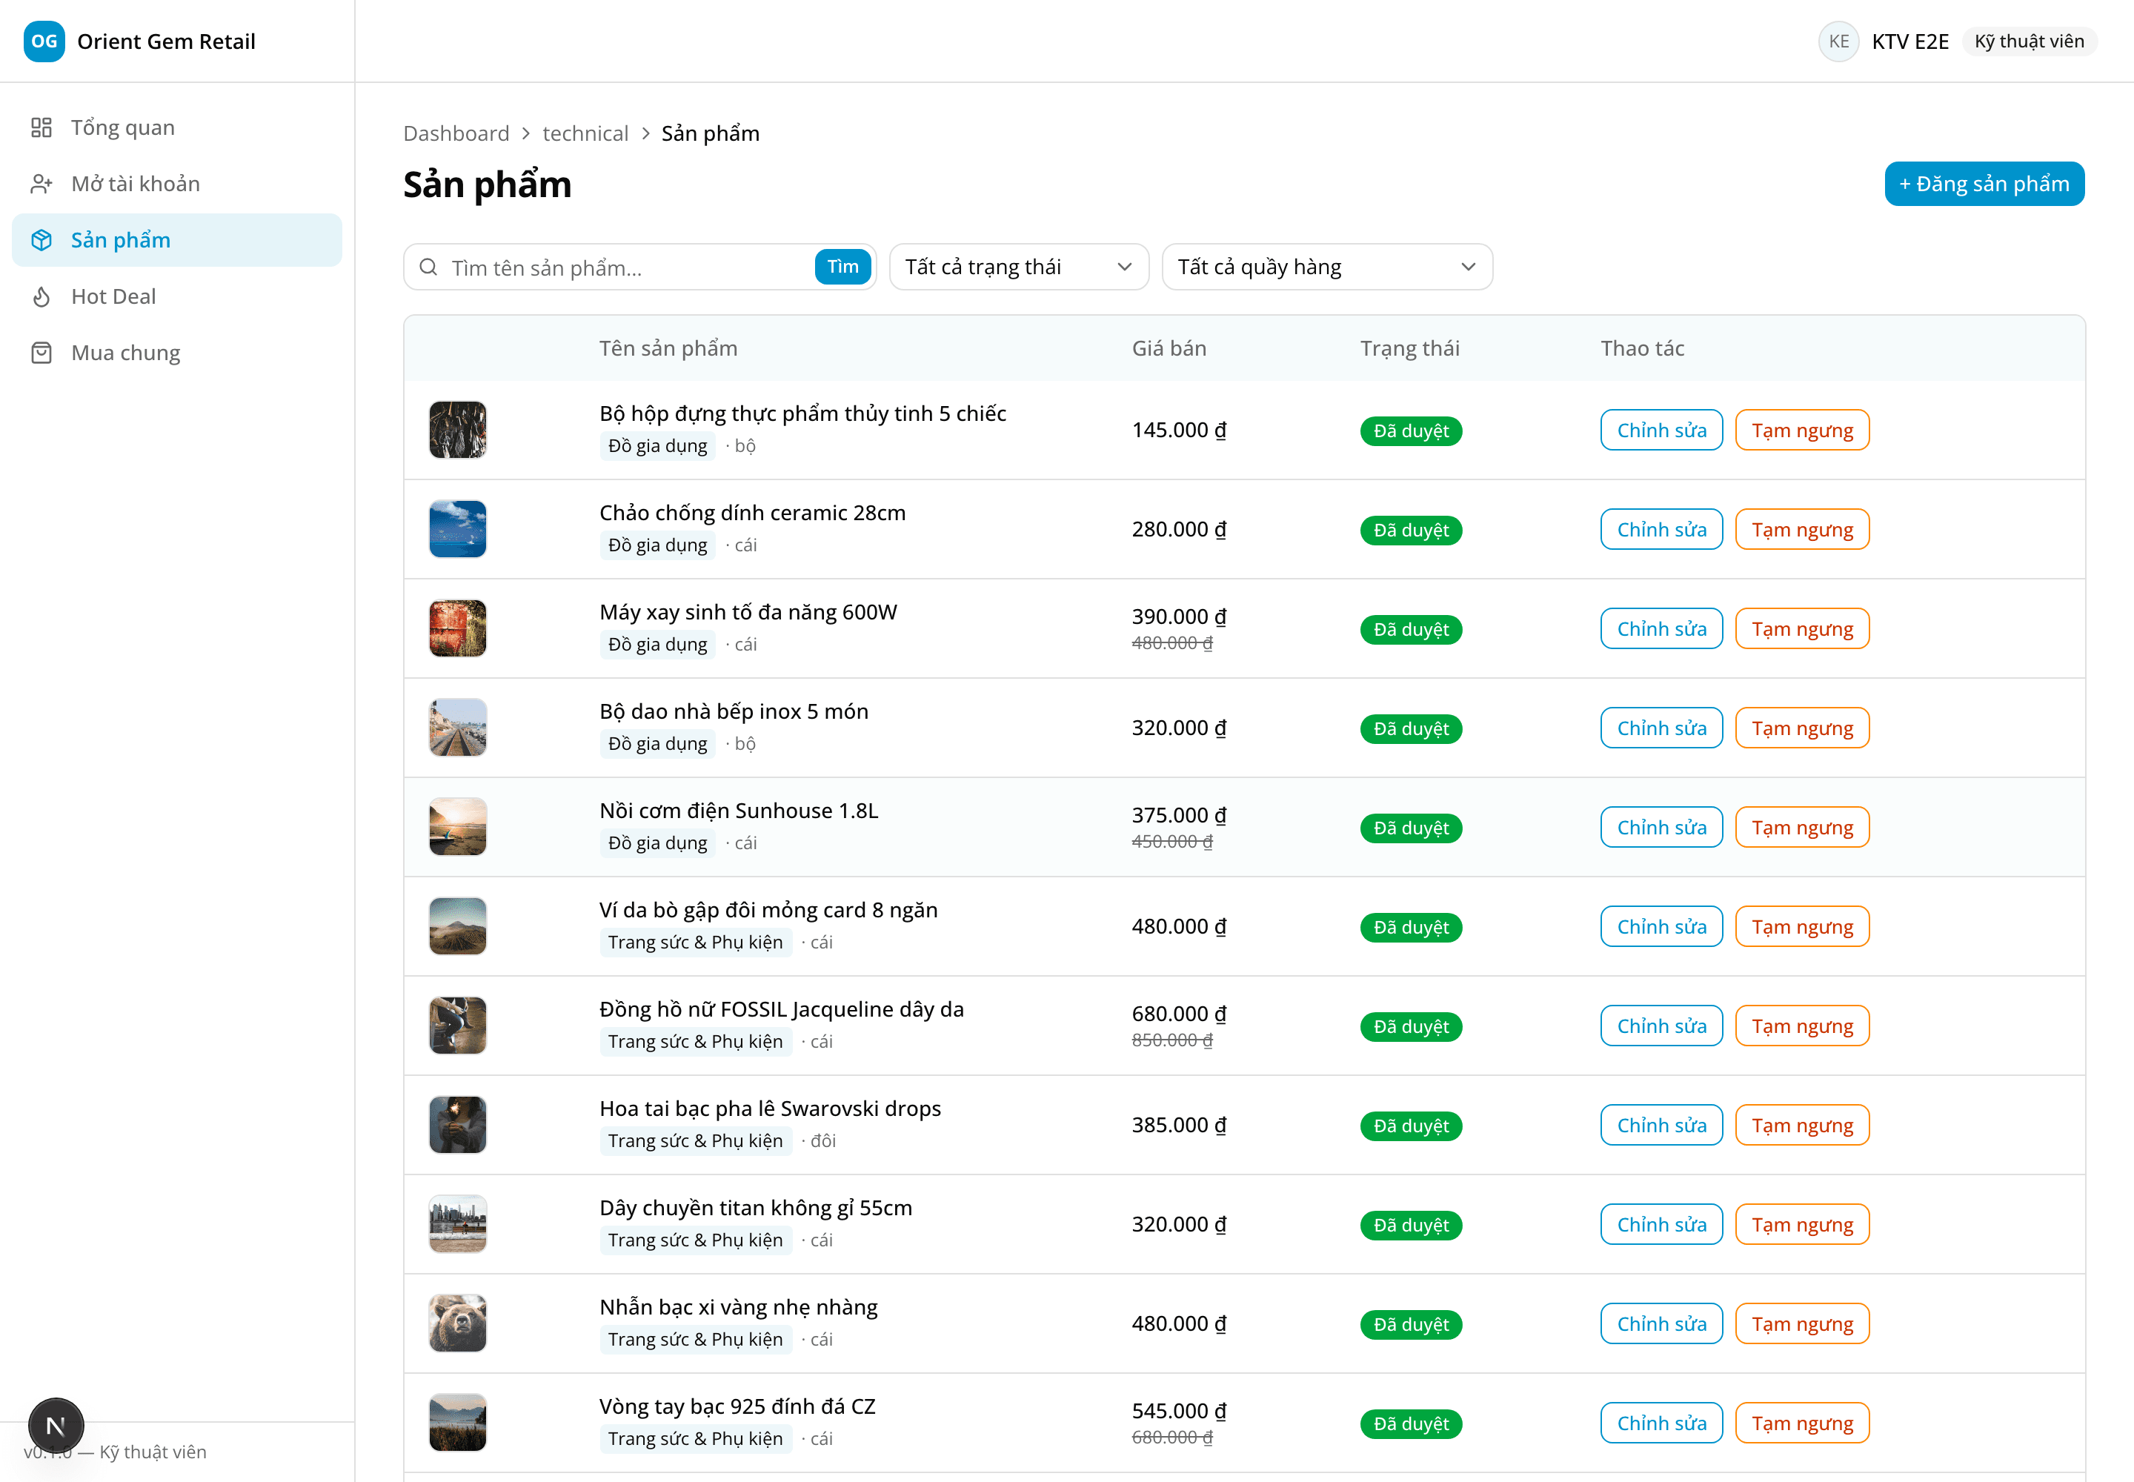Pause Bộ hộp đựng thực phẩm product
This screenshot has height=1482, width=2134.
[x=1801, y=430]
